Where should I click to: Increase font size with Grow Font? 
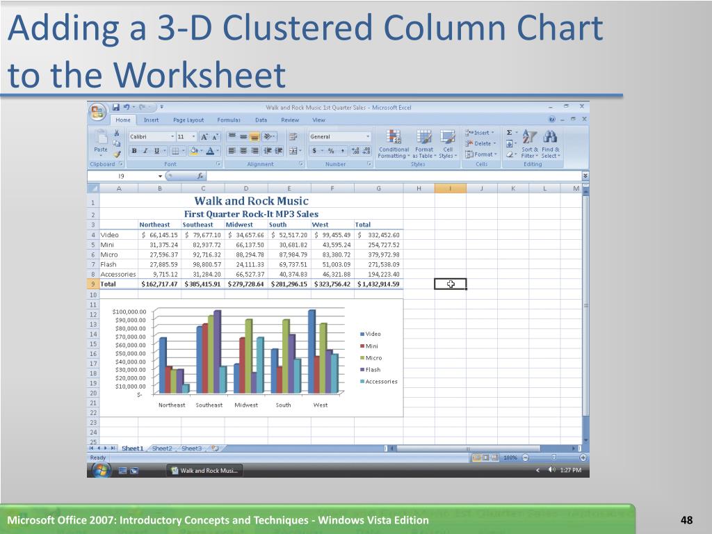pyautogui.click(x=204, y=136)
